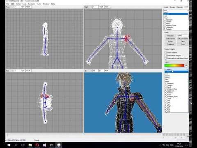The width and height of the screenshot is (197, 148).
Task: Switch to the Groups tab
Action: click(x=172, y=7)
